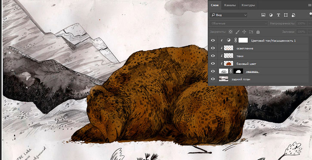Open the Layers panel flyout menu
312x160 pixels.
(309, 5)
